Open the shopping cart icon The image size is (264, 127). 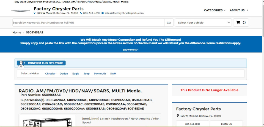click(x=238, y=22)
